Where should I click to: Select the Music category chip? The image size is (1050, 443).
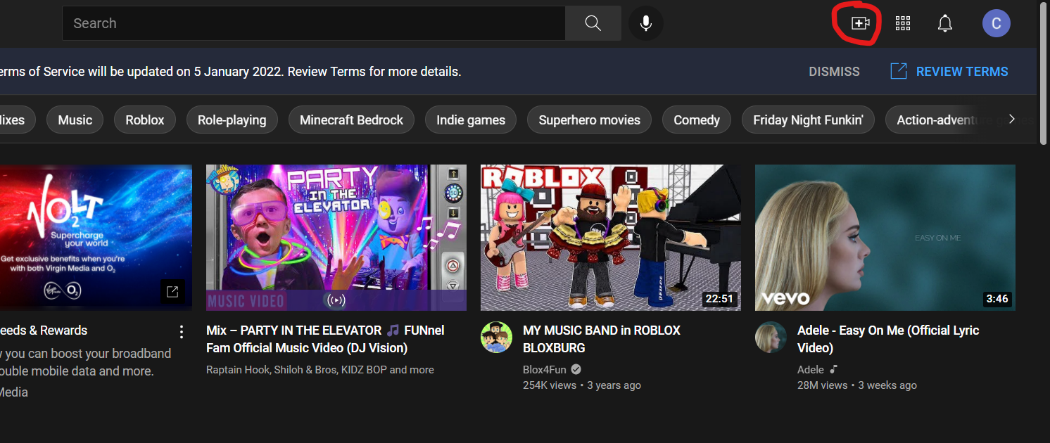(75, 120)
